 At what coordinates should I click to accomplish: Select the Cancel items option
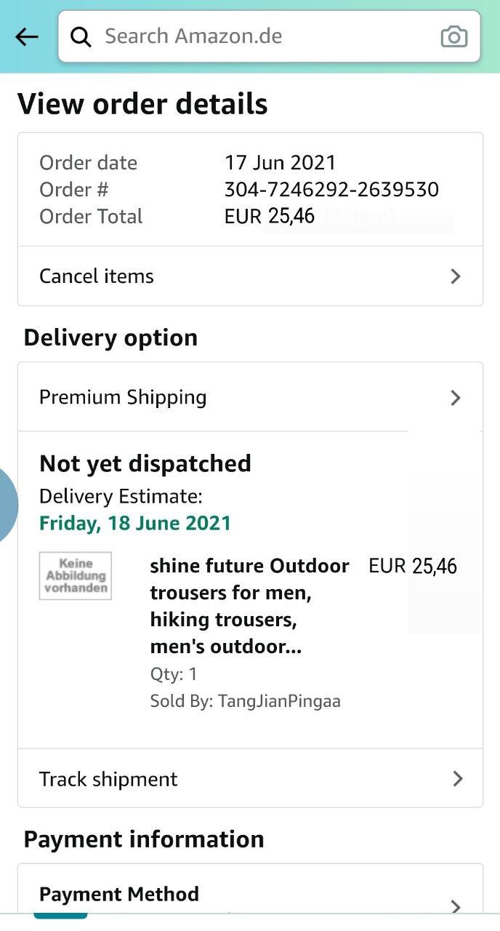pyautogui.click(x=97, y=276)
